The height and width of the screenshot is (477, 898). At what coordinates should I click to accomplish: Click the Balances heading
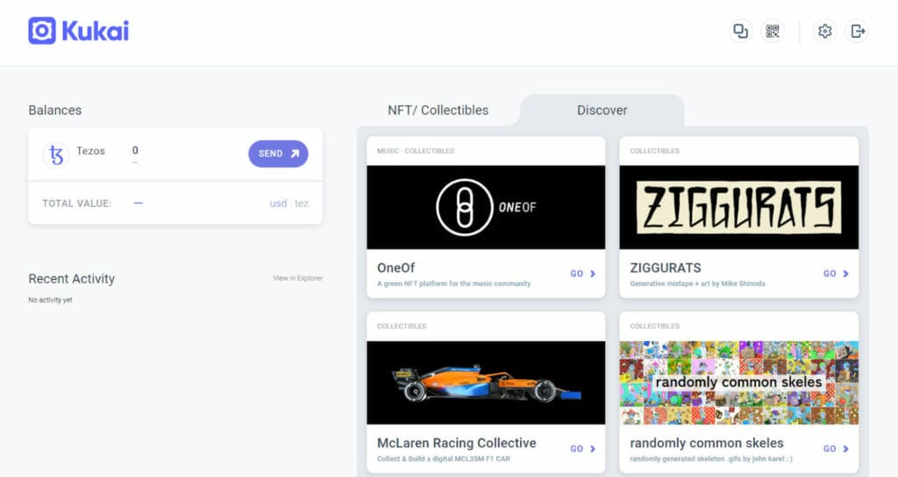coord(55,110)
